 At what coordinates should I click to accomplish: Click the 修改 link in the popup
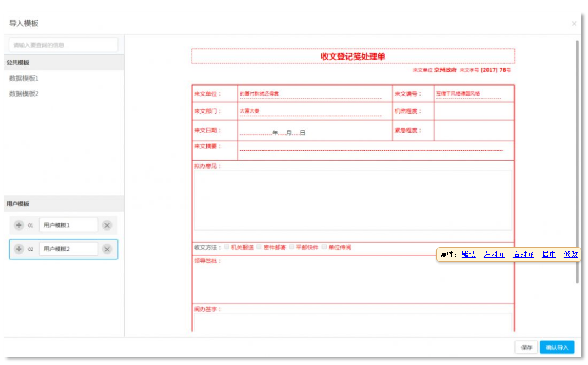click(571, 255)
